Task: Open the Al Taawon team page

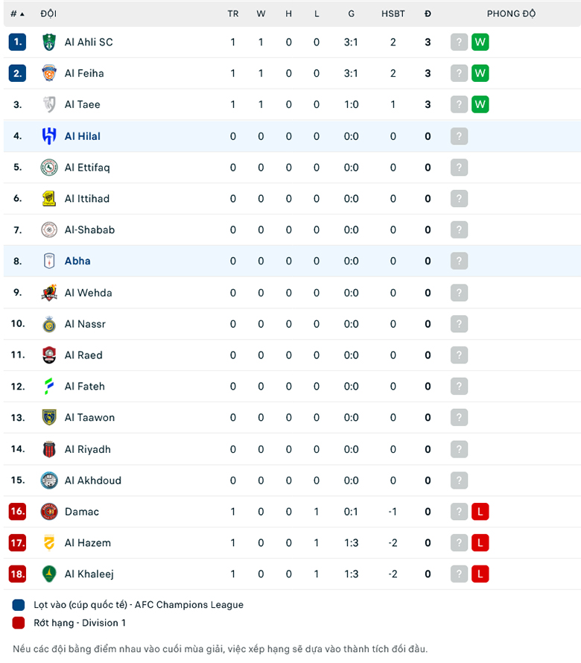Action: point(89,418)
